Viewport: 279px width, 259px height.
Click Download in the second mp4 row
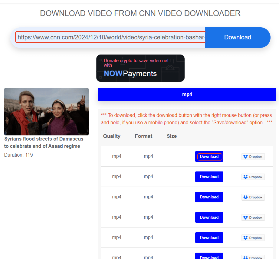(x=209, y=177)
